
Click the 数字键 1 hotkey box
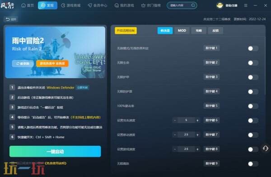211,48
